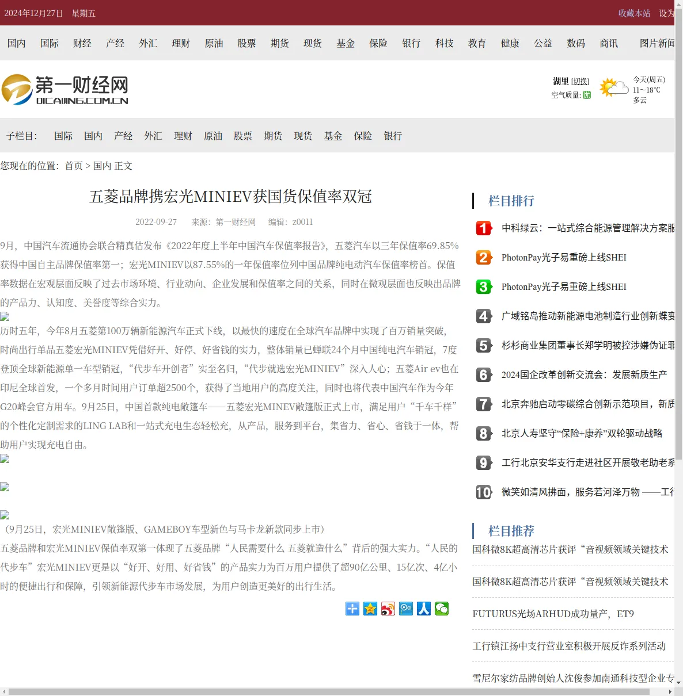Share article via WeChat icon

442,609
